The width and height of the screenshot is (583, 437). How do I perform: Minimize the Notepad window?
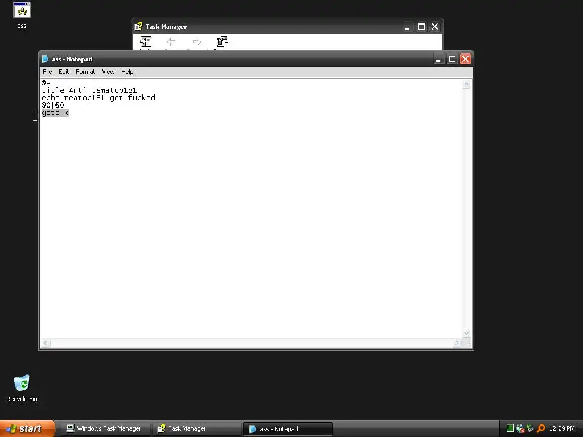(x=439, y=59)
